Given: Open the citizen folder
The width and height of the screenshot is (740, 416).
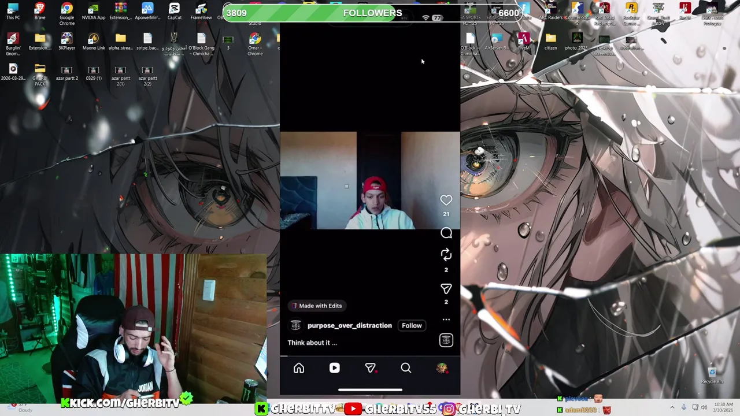Looking at the screenshot, I should pyautogui.click(x=550, y=42).
